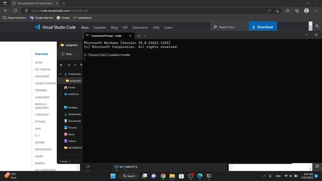Open DATA SCIENCE docs section

(x=43, y=149)
